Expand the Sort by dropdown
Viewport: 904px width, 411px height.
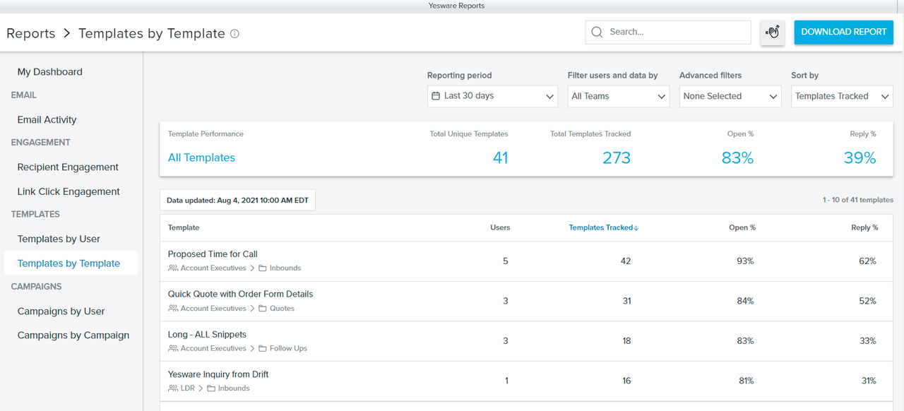[842, 96]
